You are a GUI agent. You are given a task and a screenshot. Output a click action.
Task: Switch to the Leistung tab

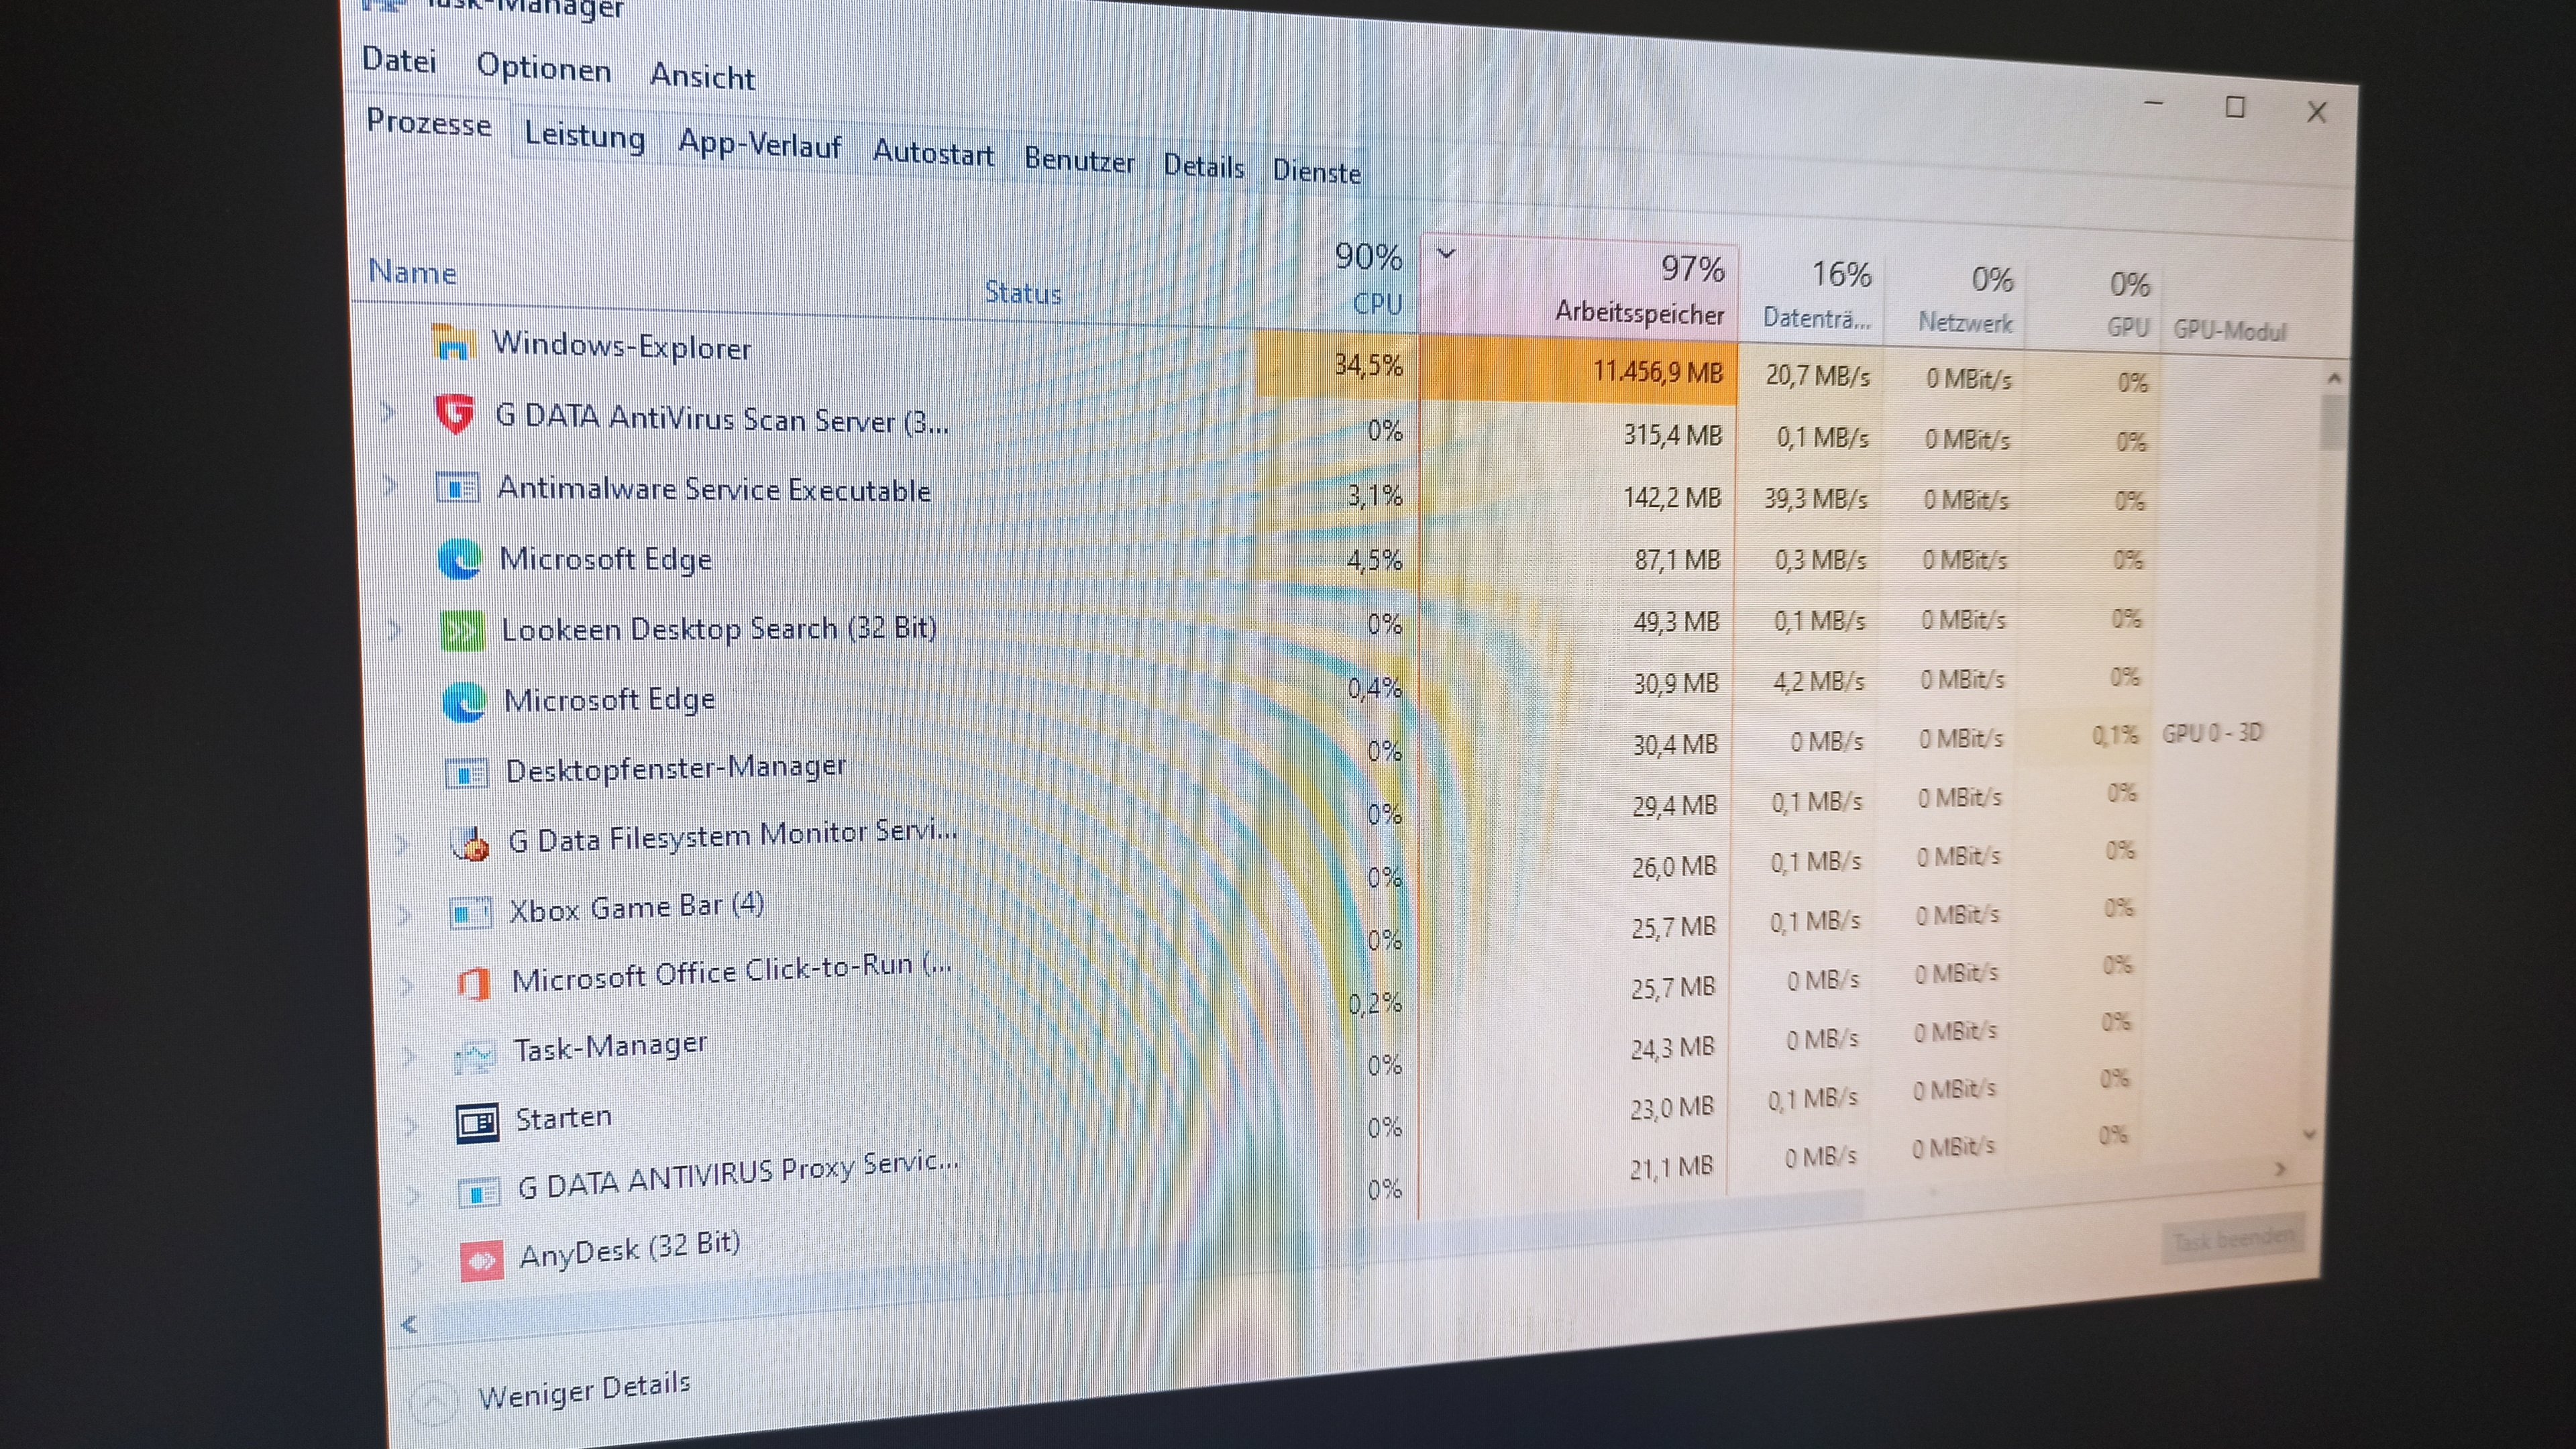584,135
